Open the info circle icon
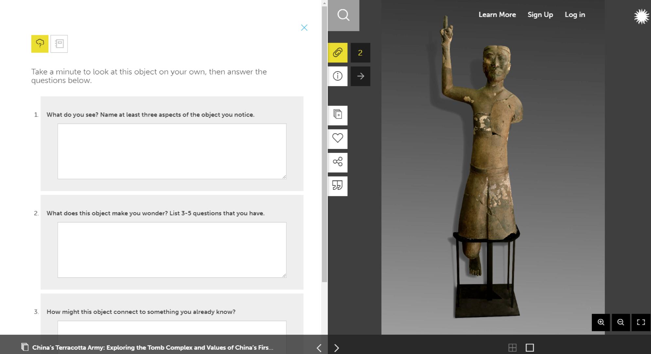Viewport: 651px width, 354px height. tap(337, 76)
